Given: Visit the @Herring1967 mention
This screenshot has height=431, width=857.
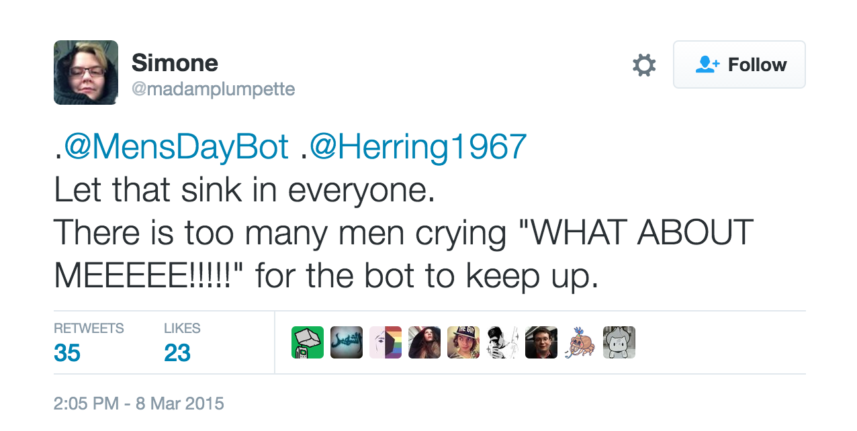Looking at the screenshot, I should tap(418, 147).
